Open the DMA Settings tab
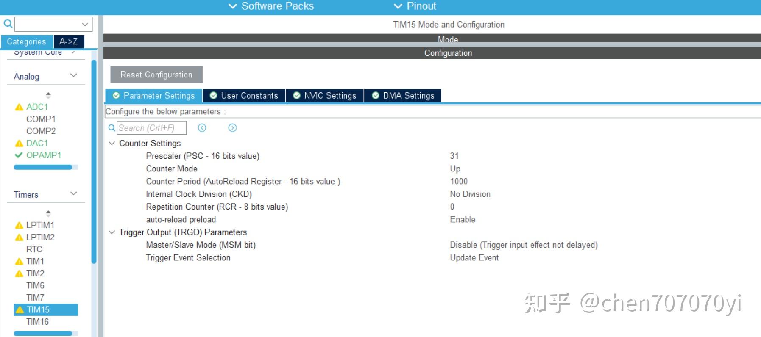761x337 pixels. (x=403, y=96)
